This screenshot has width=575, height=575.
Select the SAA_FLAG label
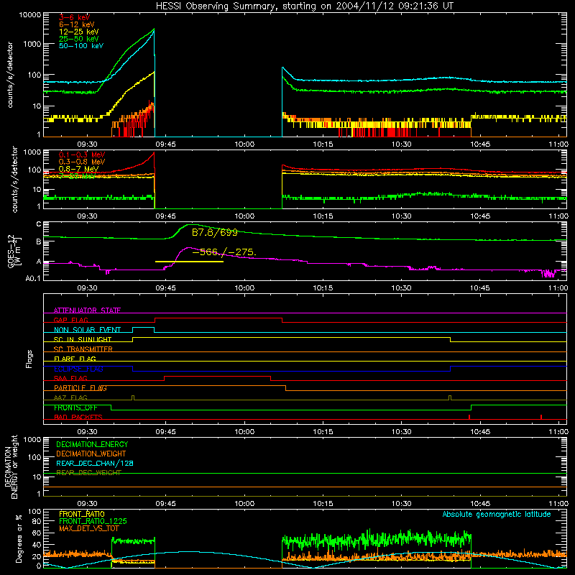[x=70, y=378]
